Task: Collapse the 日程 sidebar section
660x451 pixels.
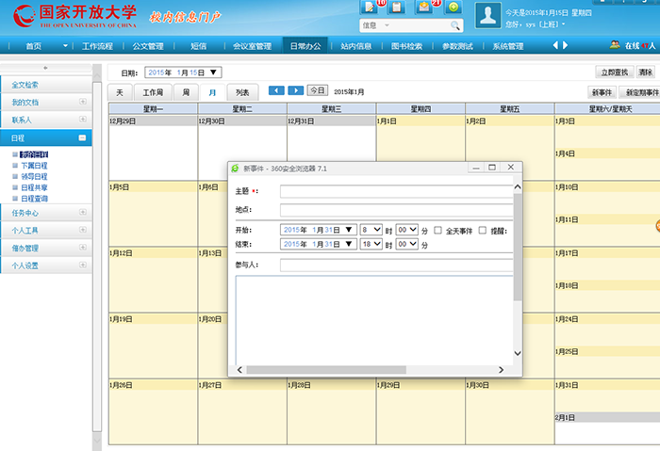Action: 83,138
